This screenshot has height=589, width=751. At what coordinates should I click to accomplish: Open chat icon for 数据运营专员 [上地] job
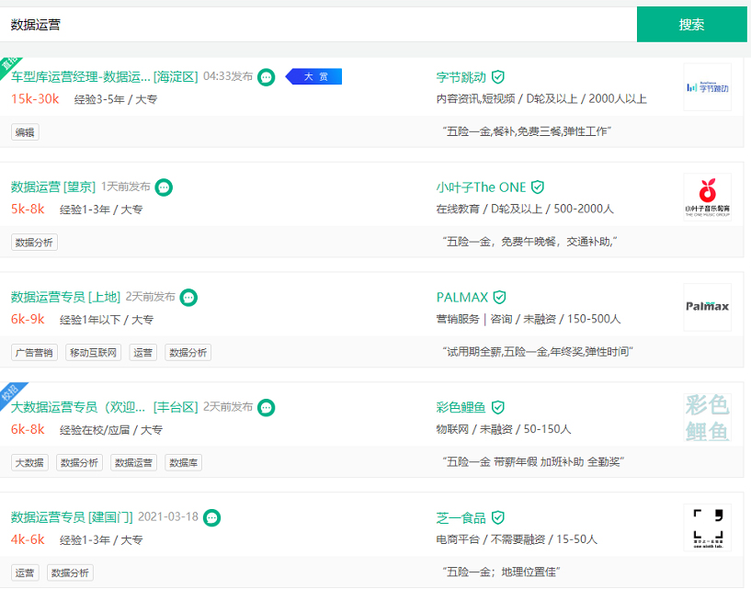[188, 298]
